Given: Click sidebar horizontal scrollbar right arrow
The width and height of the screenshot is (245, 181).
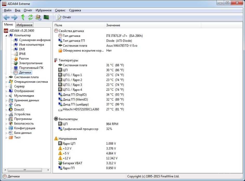Looking at the screenshot, I should pos(48,170).
